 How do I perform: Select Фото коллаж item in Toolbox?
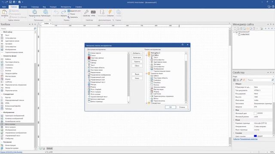click(10, 124)
